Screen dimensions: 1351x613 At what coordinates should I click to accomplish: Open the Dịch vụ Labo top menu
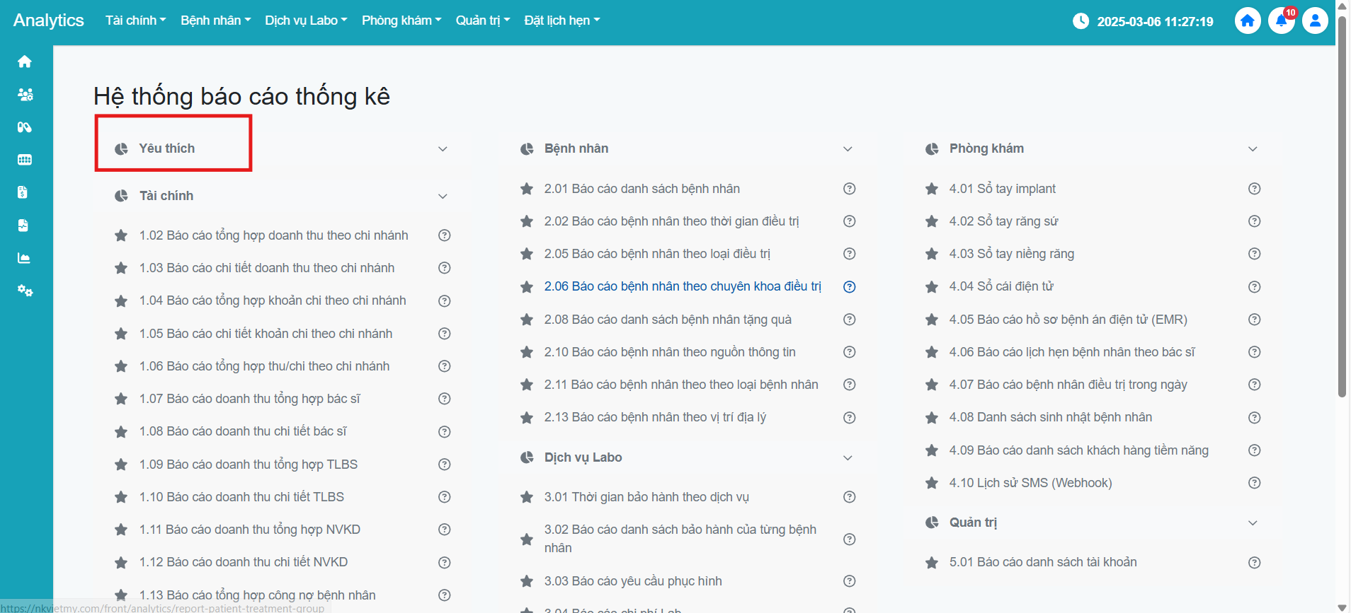coord(306,21)
